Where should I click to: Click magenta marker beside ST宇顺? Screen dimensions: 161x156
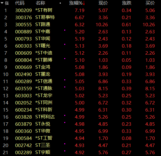click(x=65, y=151)
